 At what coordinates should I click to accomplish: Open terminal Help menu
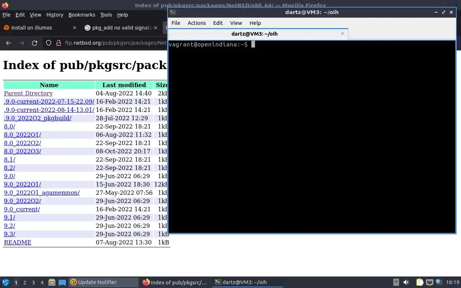[x=255, y=23]
